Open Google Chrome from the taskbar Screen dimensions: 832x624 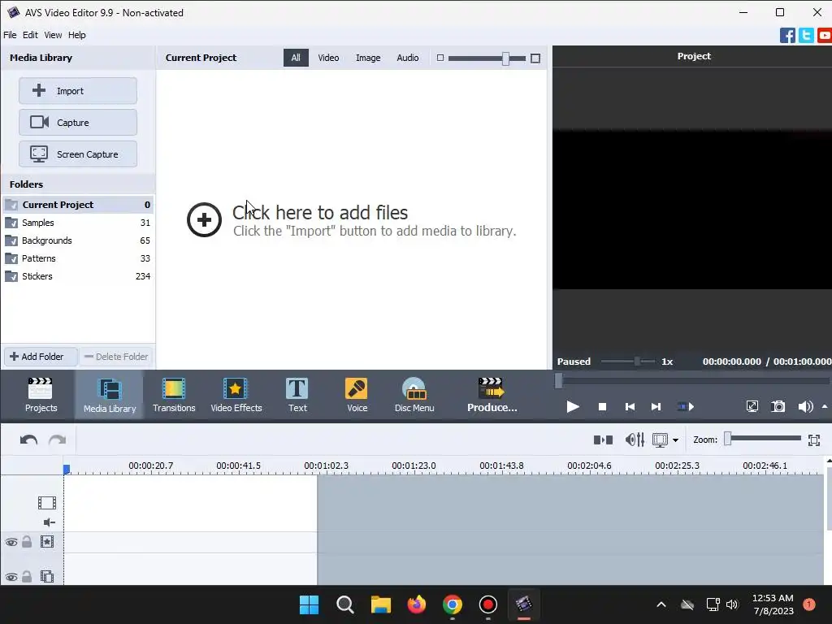tap(452, 604)
